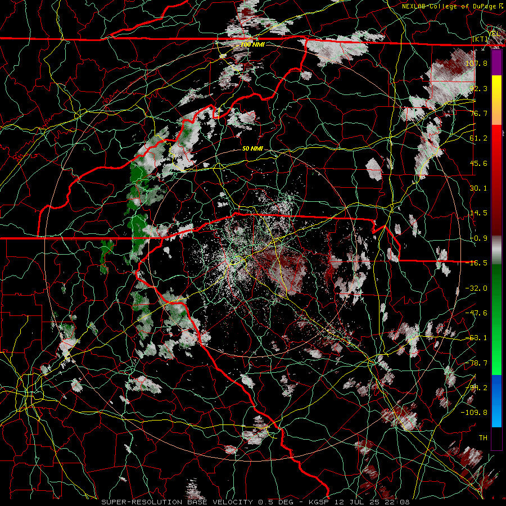Click the 107.8 velocity scale value

476,63
